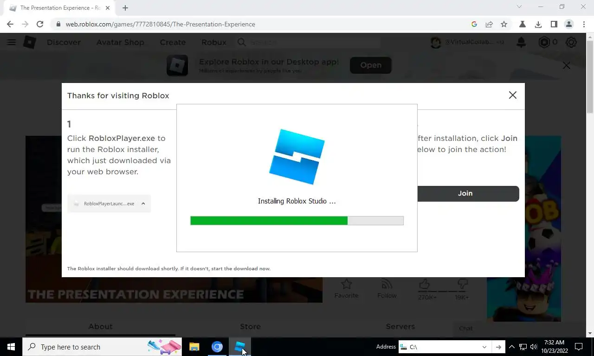Go back in browser history
Image resolution: width=594 pixels, height=356 pixels.
pyautogui.click(x=10, y=24)
